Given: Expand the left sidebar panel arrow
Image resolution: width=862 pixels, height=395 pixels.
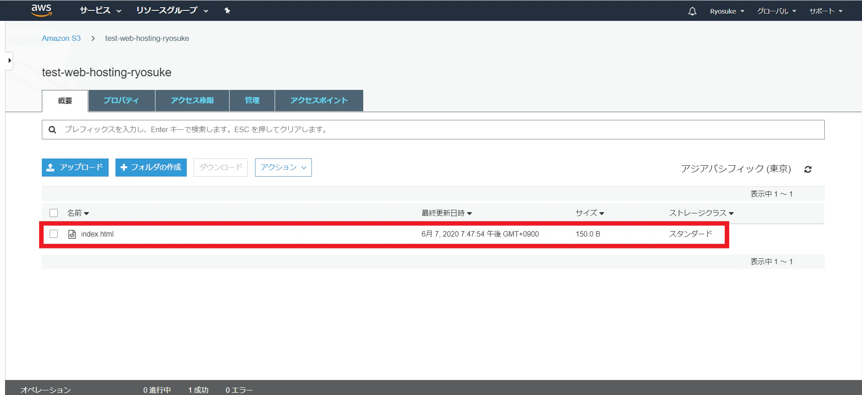Looking at the screenshot, I should click(x=9, y=61).
